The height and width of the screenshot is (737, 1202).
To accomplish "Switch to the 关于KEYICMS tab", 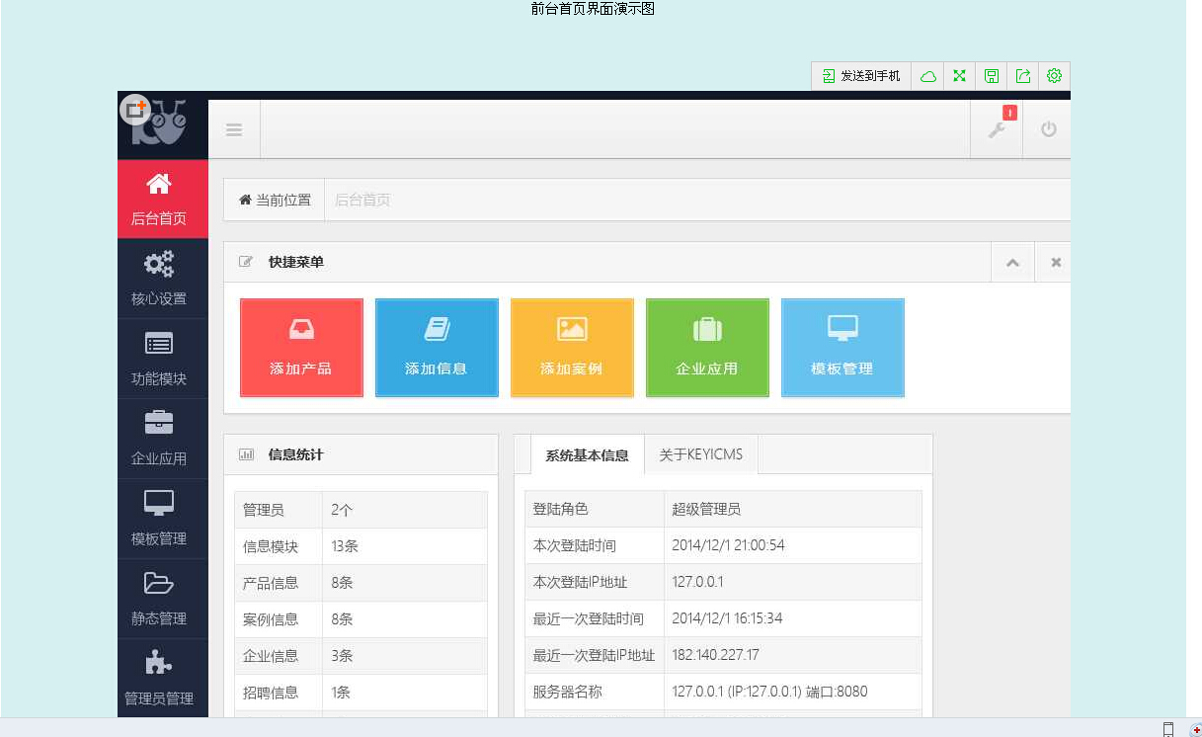I will [x=701, y=454].
